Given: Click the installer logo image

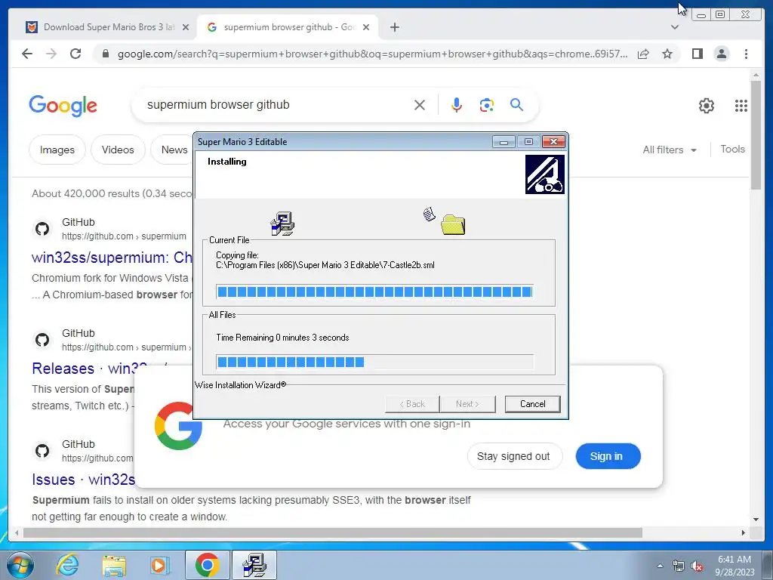Looking at the screenshot, I should [545, 174].
